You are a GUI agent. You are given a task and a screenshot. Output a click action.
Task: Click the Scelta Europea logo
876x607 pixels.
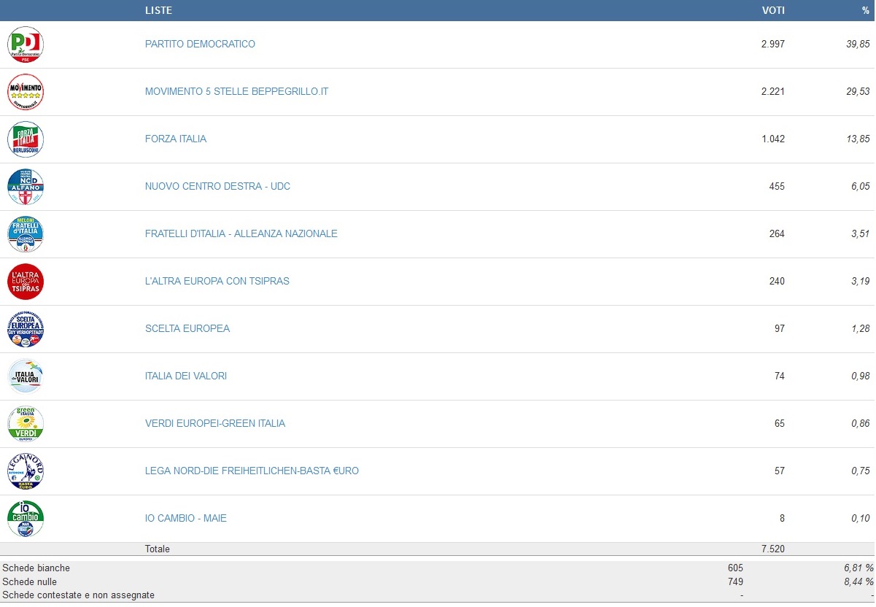coord(26,329)
